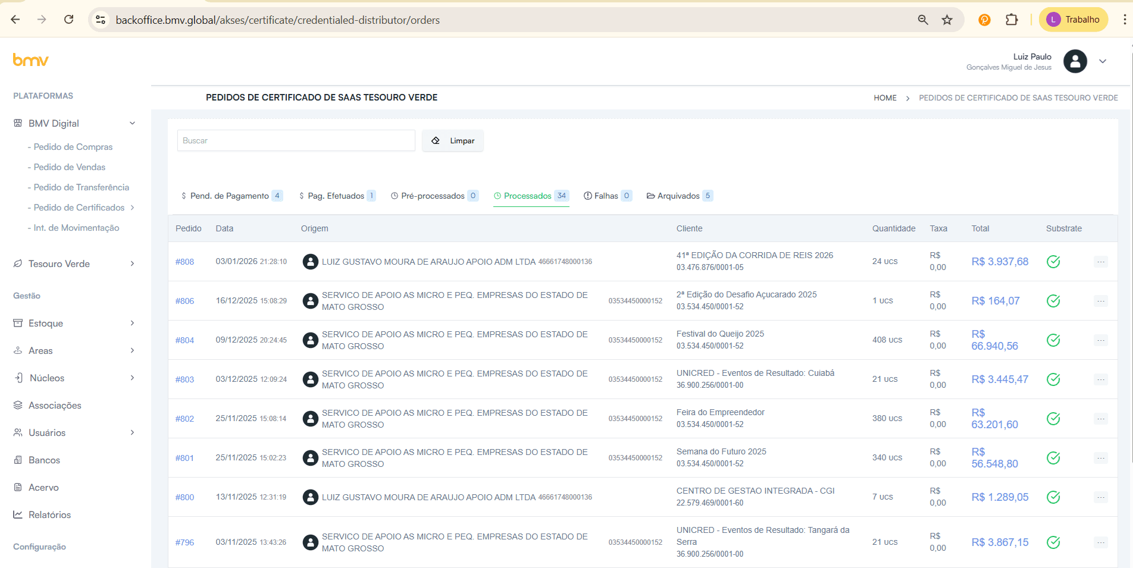
Task: Collapse the BMV Digital menu
Action: pos(75,123)
